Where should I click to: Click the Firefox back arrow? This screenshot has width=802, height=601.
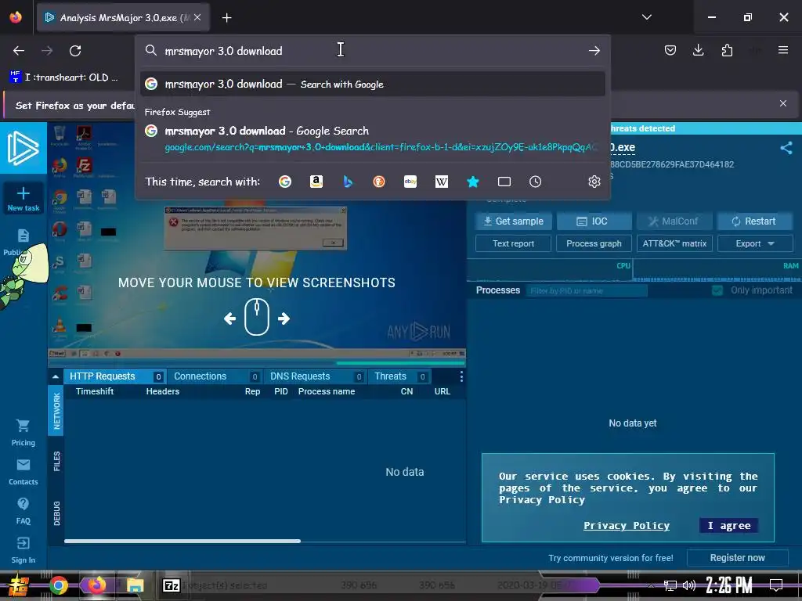pyautogui.click(x=19, y=51)
